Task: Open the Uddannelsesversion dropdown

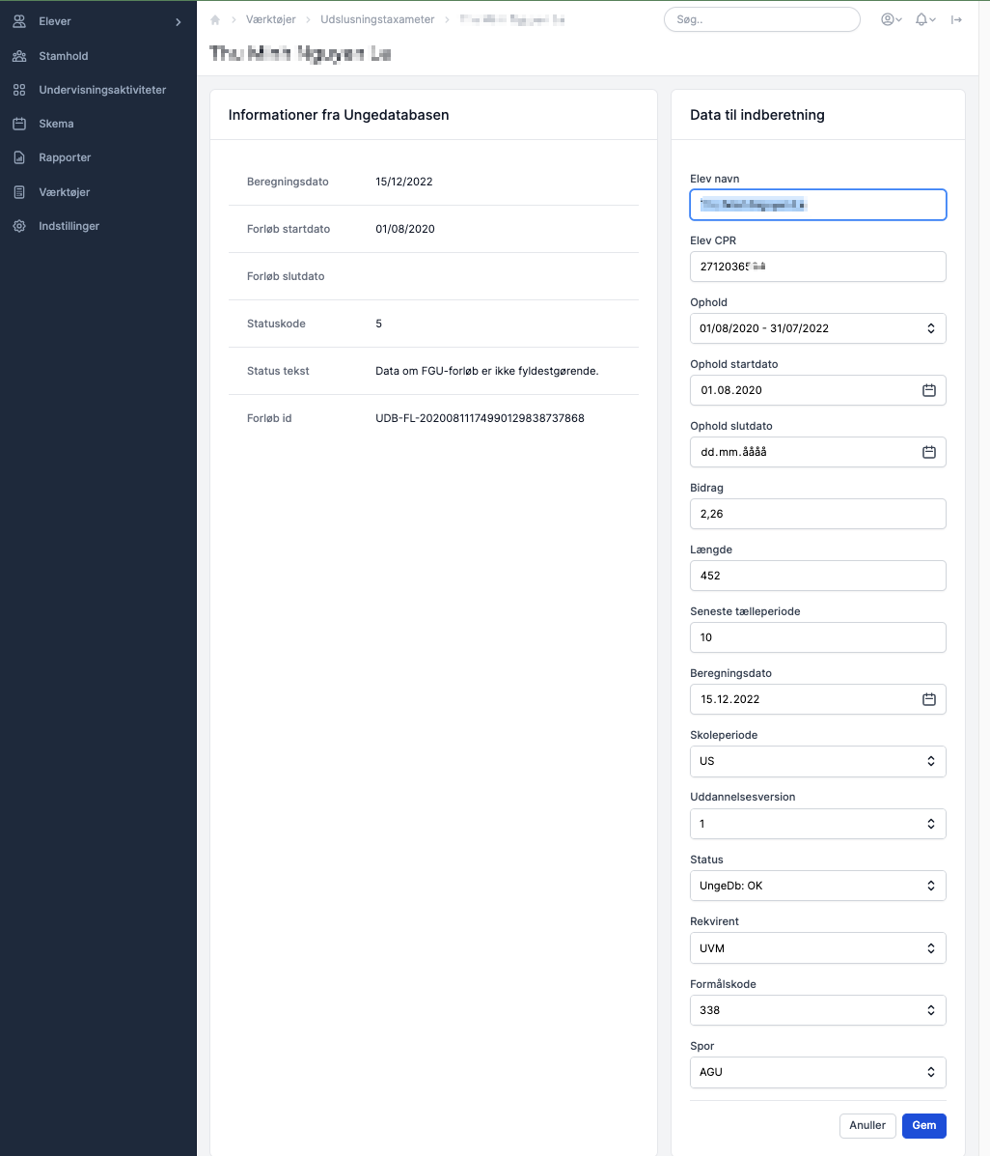Action: click(817, 824)
